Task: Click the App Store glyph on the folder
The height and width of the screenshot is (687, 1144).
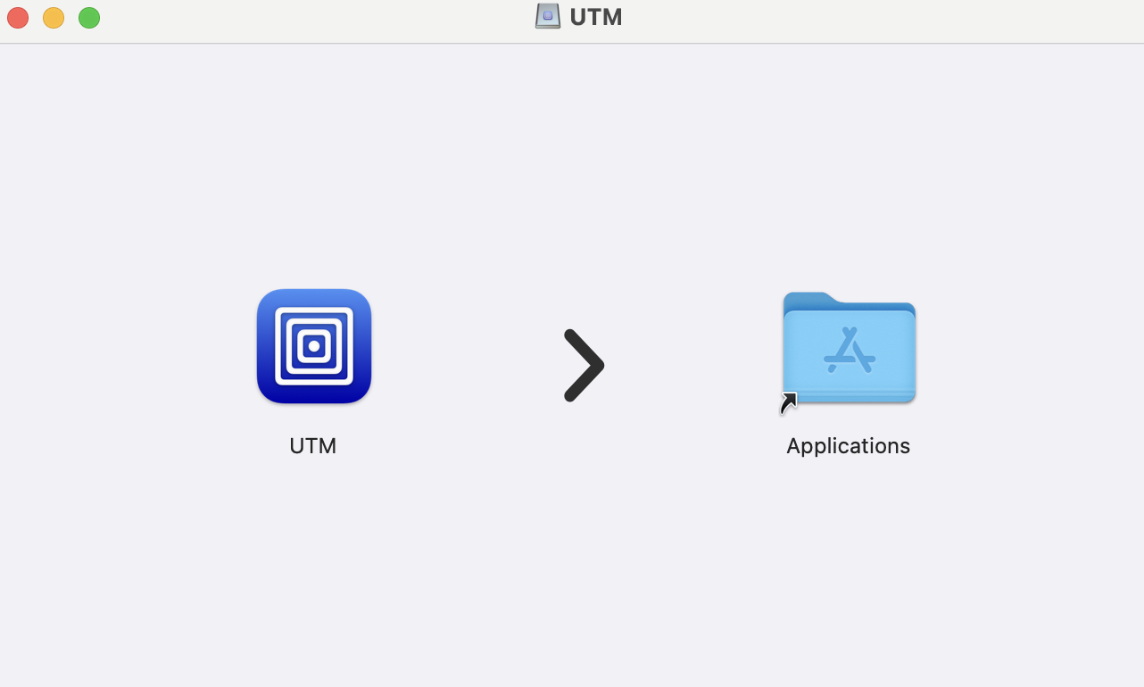Action: click(850, 350)
